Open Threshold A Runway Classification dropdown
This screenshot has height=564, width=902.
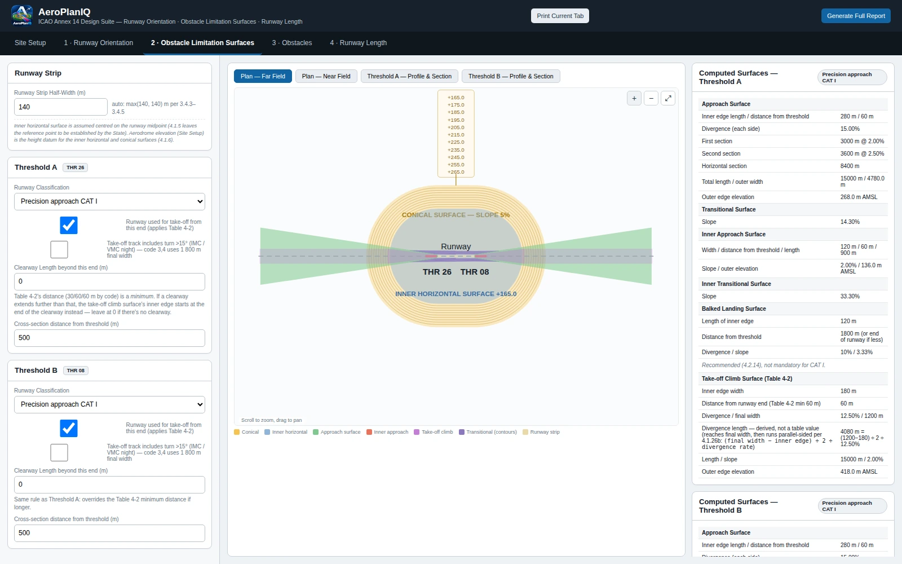coord(109,201)
